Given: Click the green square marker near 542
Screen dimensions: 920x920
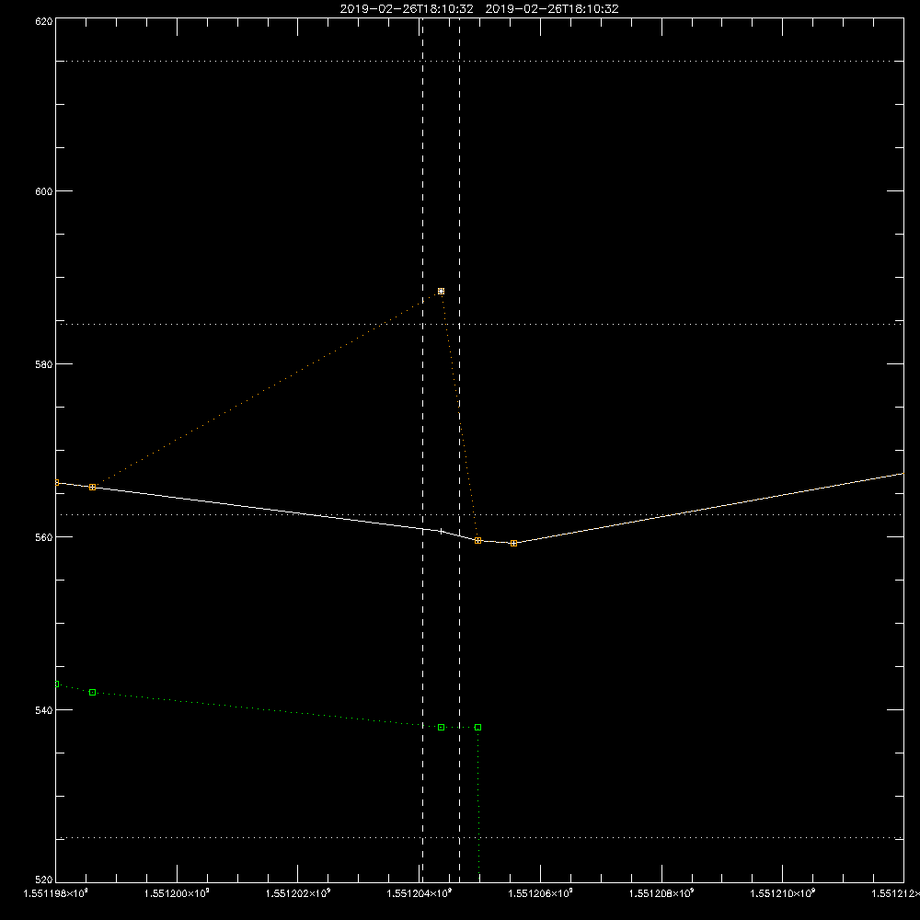Looking at the screenshot, I should click(92, 693).
